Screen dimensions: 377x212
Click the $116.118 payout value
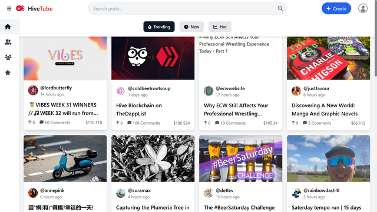coord(94,122)
